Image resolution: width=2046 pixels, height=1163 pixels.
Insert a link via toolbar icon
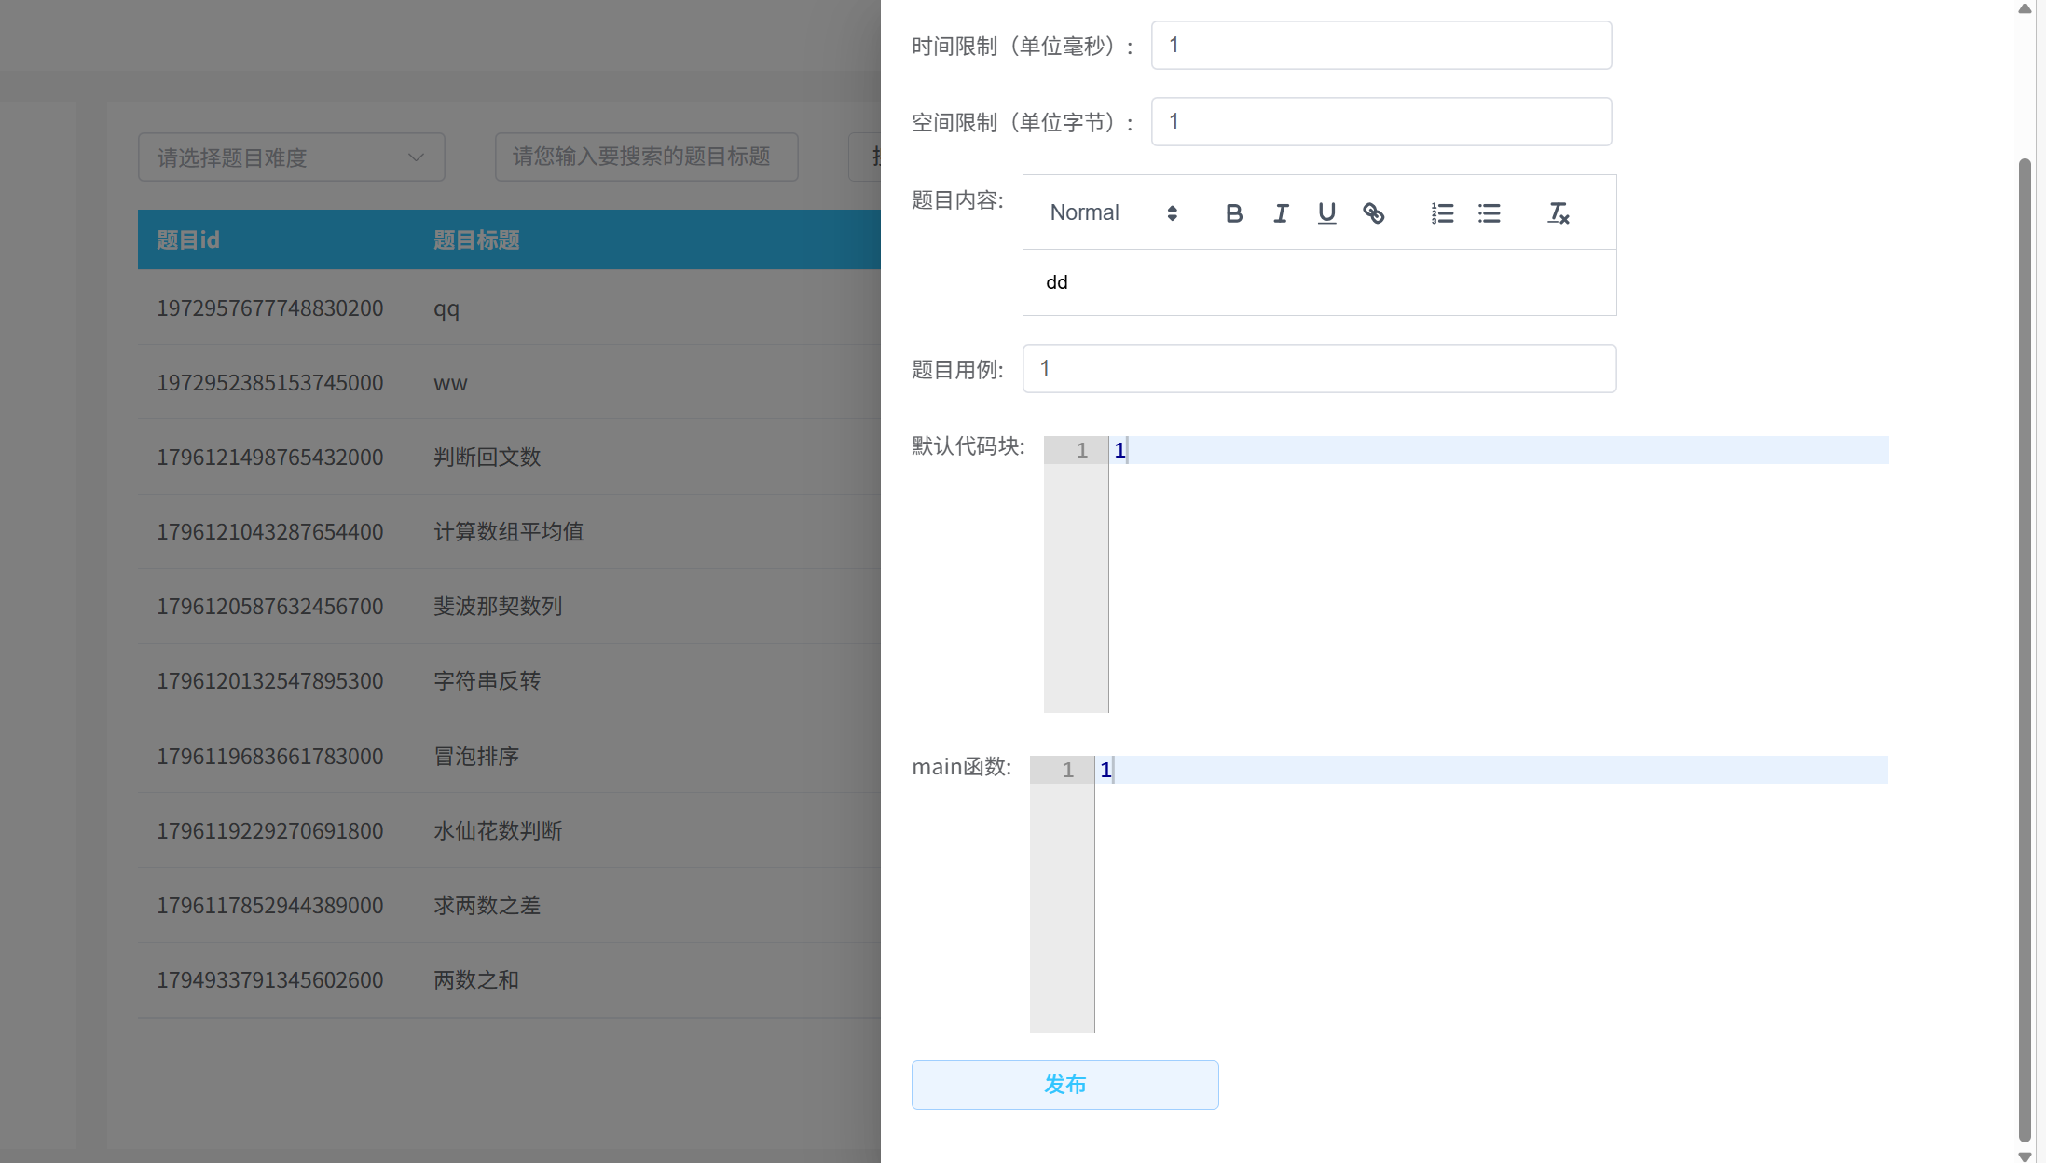pos(1373,213)
